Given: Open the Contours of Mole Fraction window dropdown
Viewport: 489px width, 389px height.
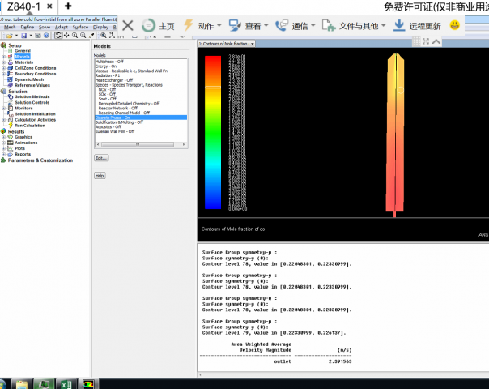Looking at the screenshot, I should click(x=253, y=44).
